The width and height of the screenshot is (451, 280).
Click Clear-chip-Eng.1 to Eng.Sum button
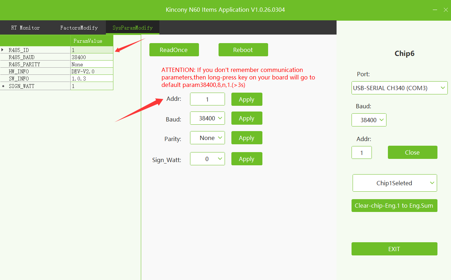(394, 206)
